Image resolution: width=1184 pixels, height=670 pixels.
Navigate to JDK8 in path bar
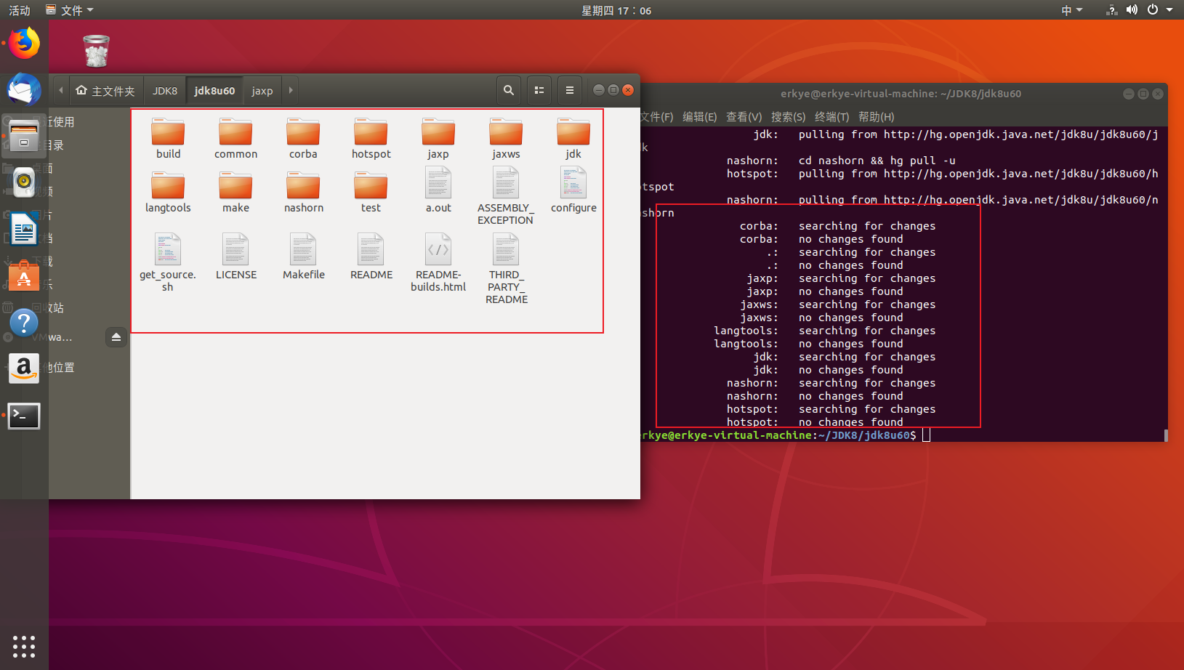(x=165, y=90)
